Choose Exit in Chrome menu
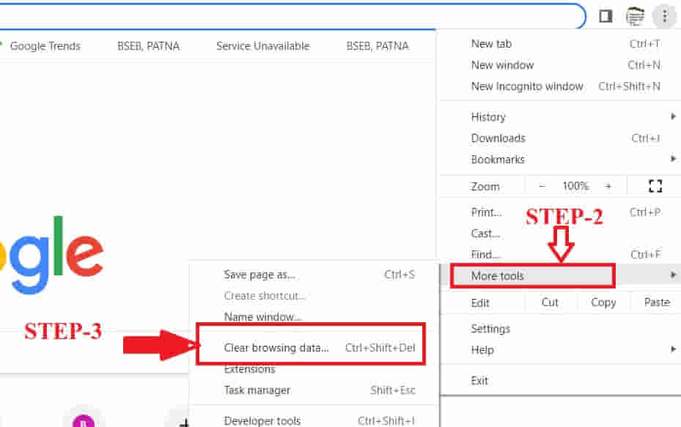681x427 pixels. [x=560, y=381]
